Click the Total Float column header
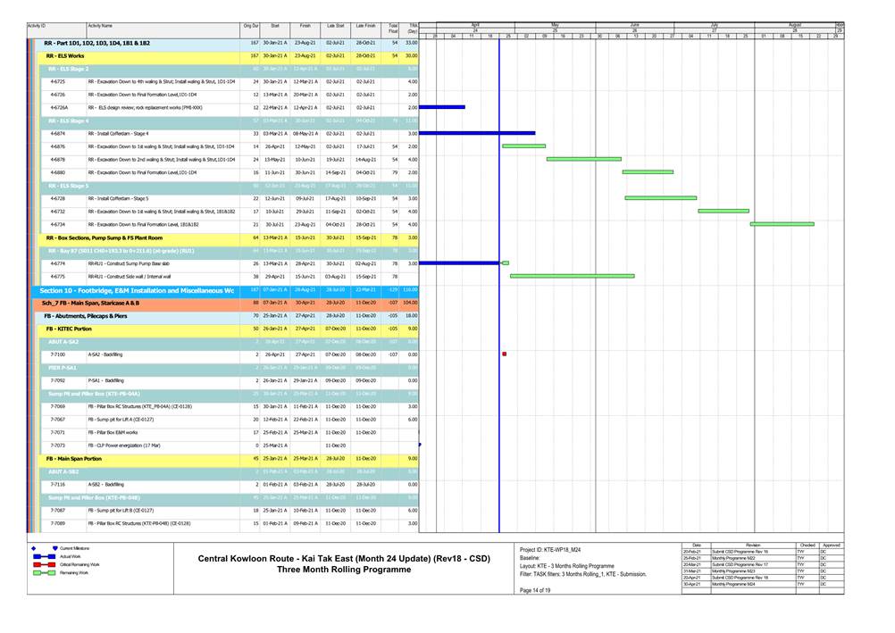Image resolution: width=895 pixels, height=633 pixels. (x=394, y=30)
